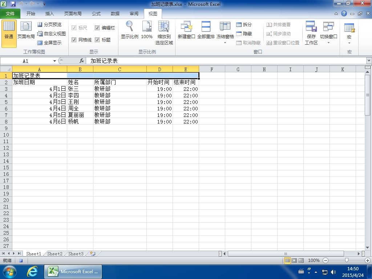This screenshot has height=279, width=372.
Task: Expand the Macros (宏) dropdown
Action: (349, 43)
